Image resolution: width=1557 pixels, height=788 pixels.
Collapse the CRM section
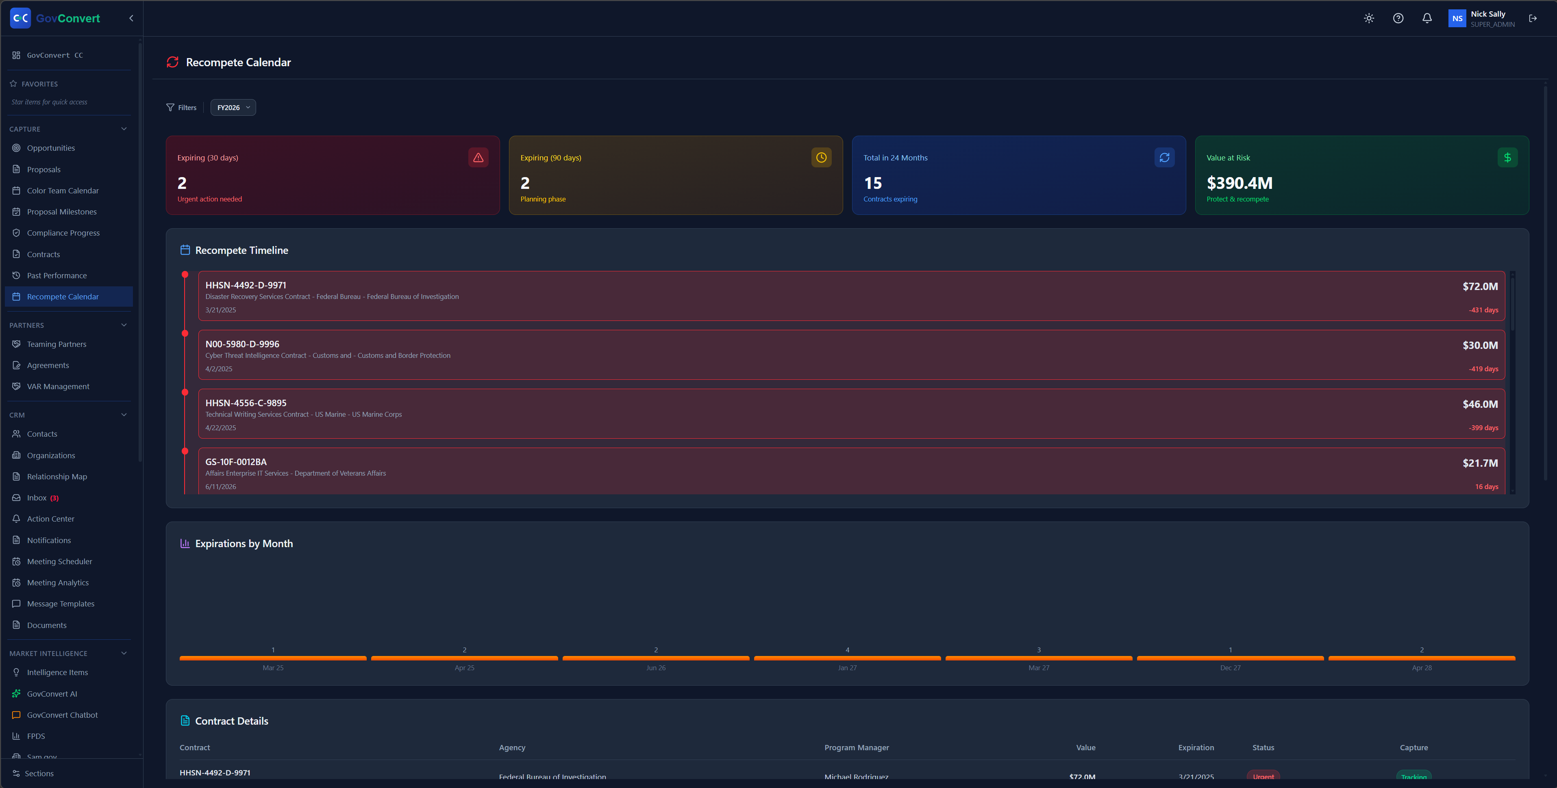[x=124, y=415]
